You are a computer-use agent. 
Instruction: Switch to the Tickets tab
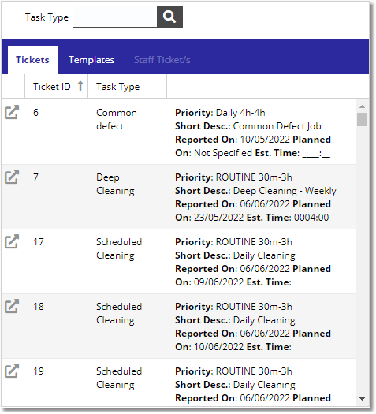pos(32,60)
